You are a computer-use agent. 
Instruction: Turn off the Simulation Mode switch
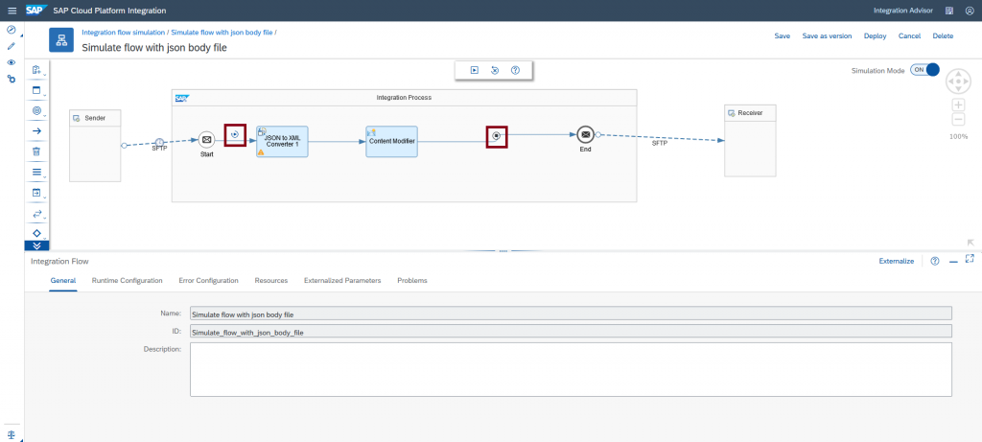tap(924, 70)
